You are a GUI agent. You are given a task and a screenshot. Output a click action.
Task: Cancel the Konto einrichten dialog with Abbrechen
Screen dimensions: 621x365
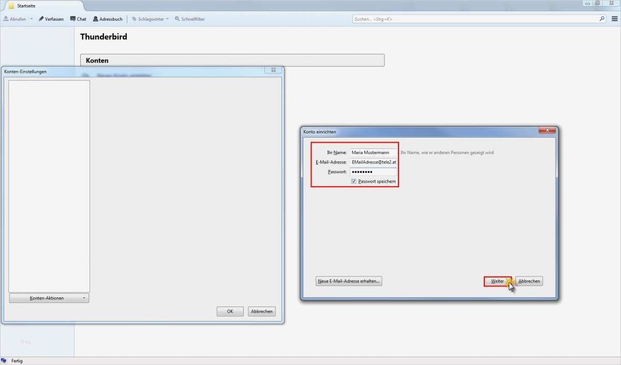coord(529,281)
